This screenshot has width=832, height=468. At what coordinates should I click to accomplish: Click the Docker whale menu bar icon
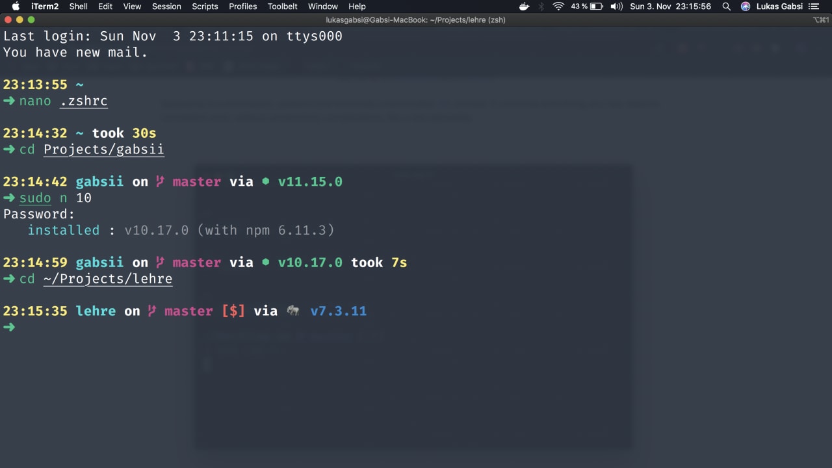point(525,6)
